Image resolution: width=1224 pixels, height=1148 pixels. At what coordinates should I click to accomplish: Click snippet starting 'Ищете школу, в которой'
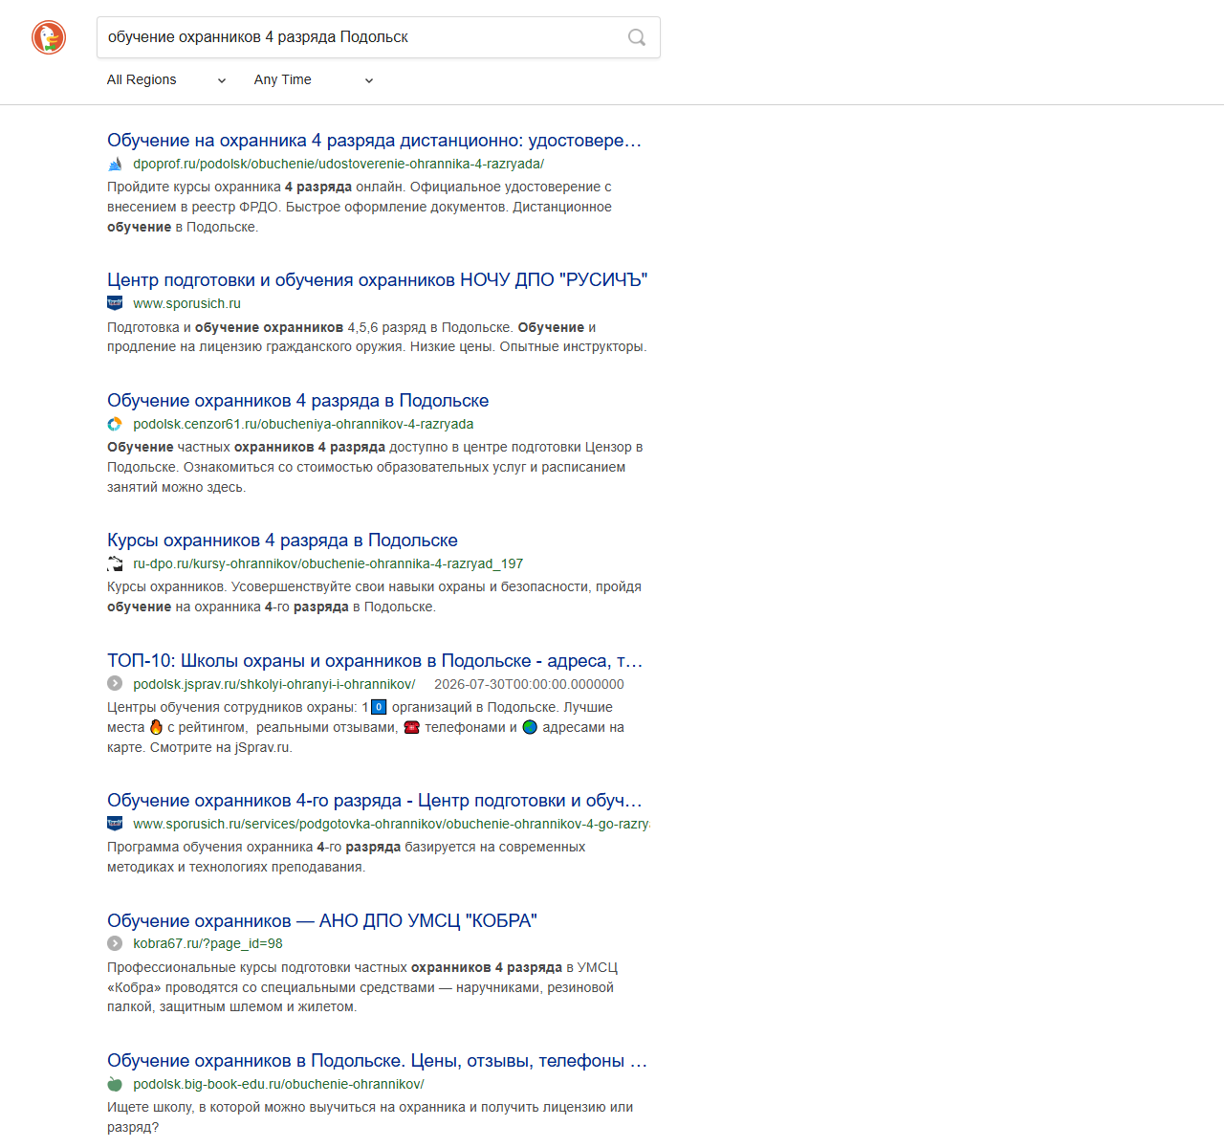[x=370, y=1117]
